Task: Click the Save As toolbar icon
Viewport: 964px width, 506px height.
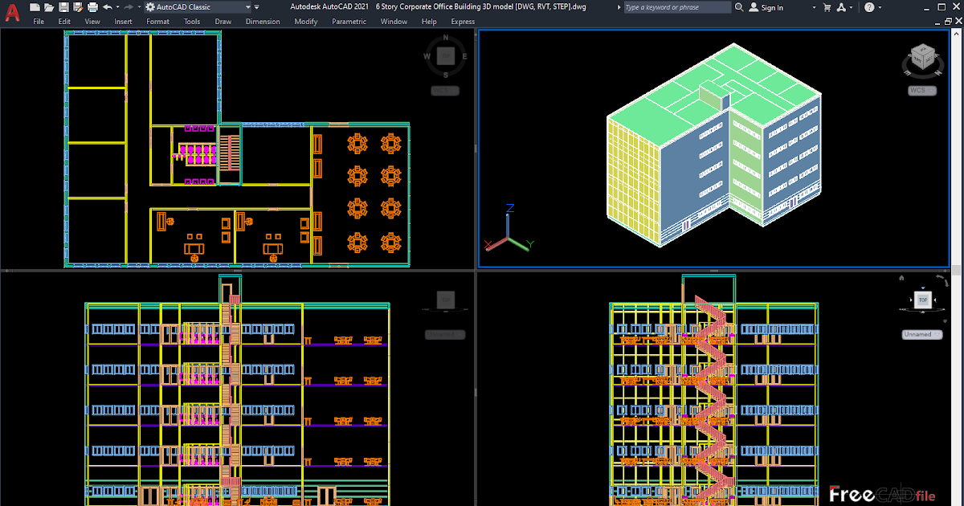Action: point(78,6)
